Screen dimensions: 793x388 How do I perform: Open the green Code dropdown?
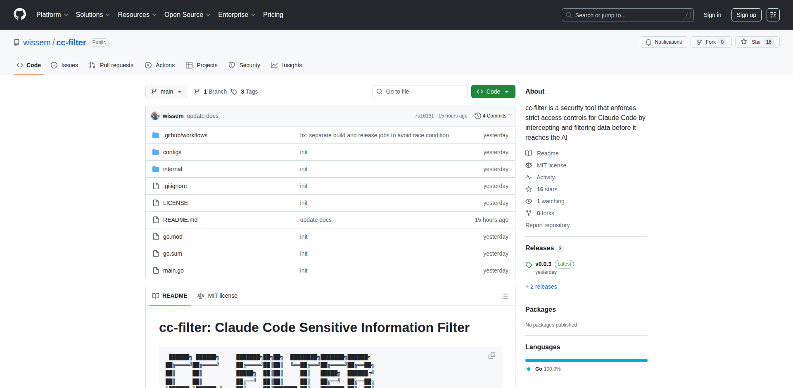point(493,92)
